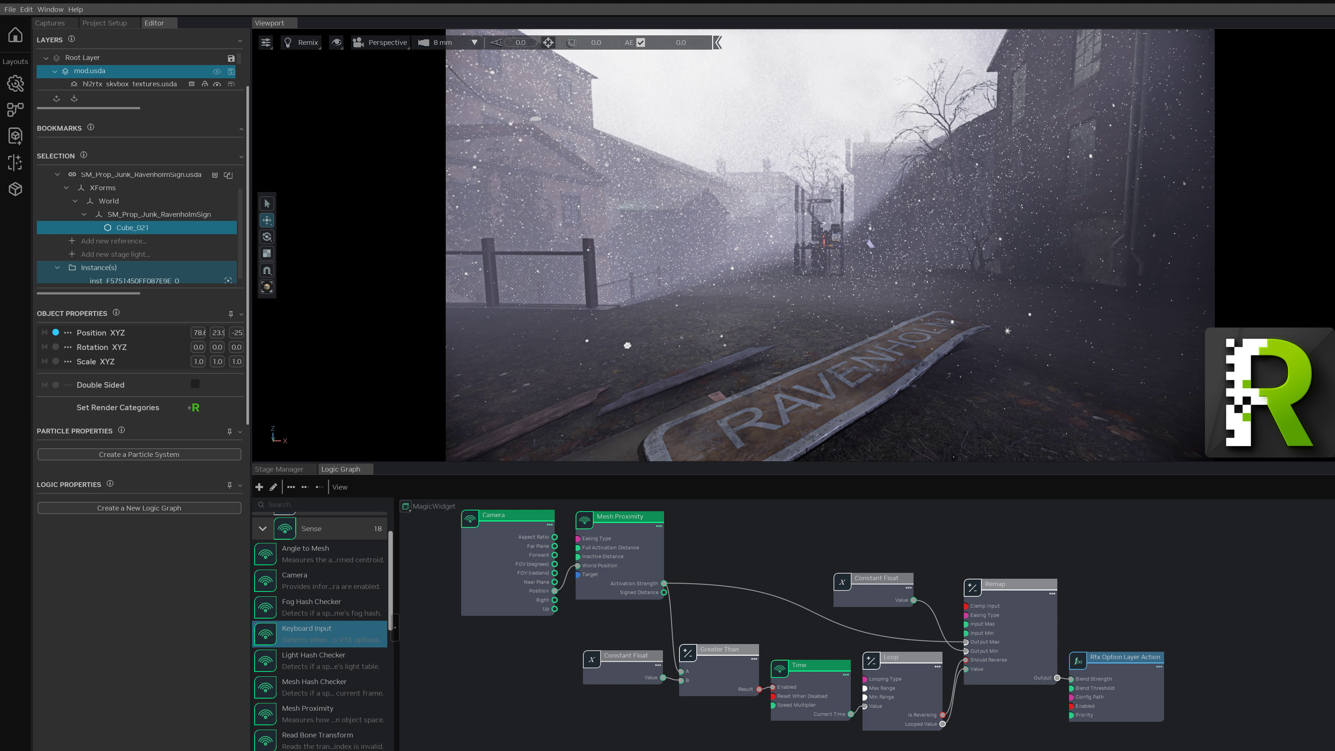Collapse the Instance(s) tree folder

point(57,267)
